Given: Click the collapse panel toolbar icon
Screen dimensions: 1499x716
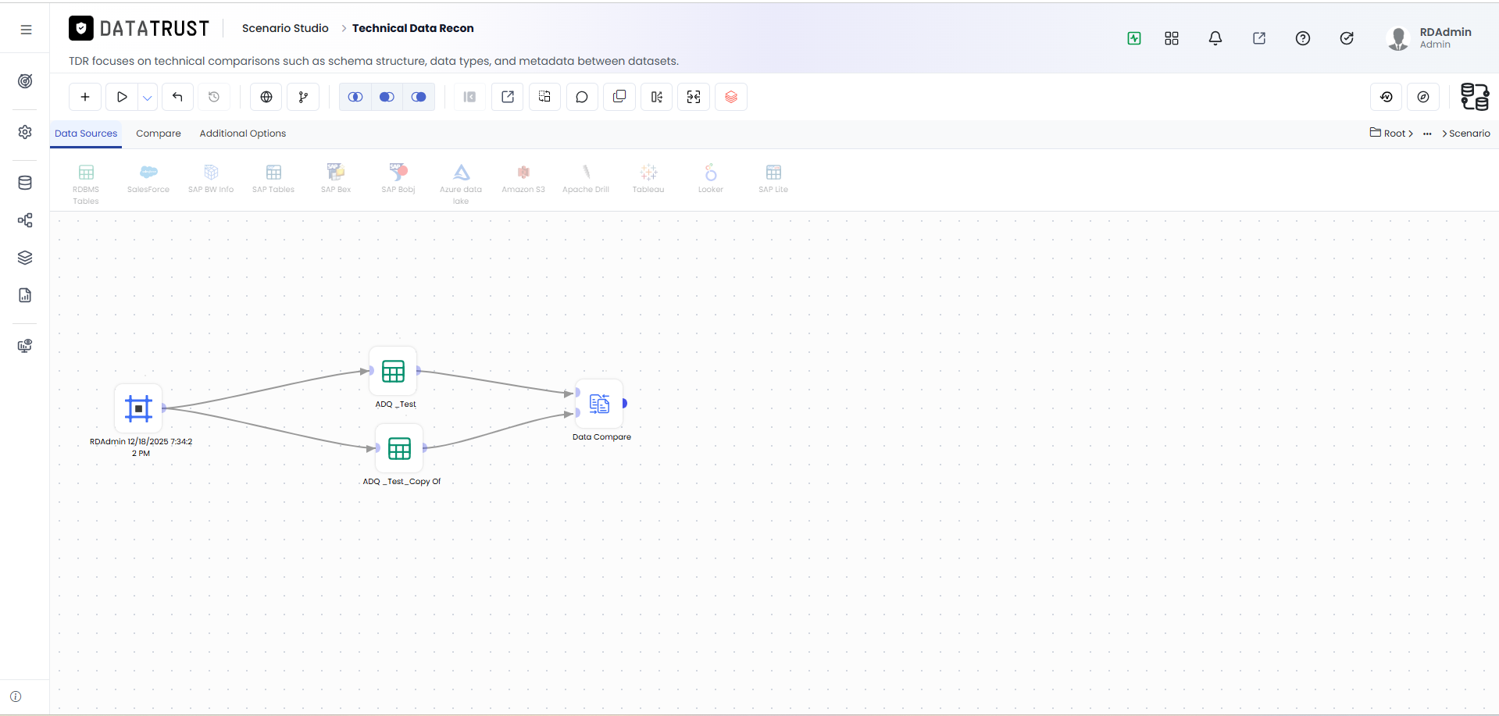Looking at the screenshot, I should point(469,97).
